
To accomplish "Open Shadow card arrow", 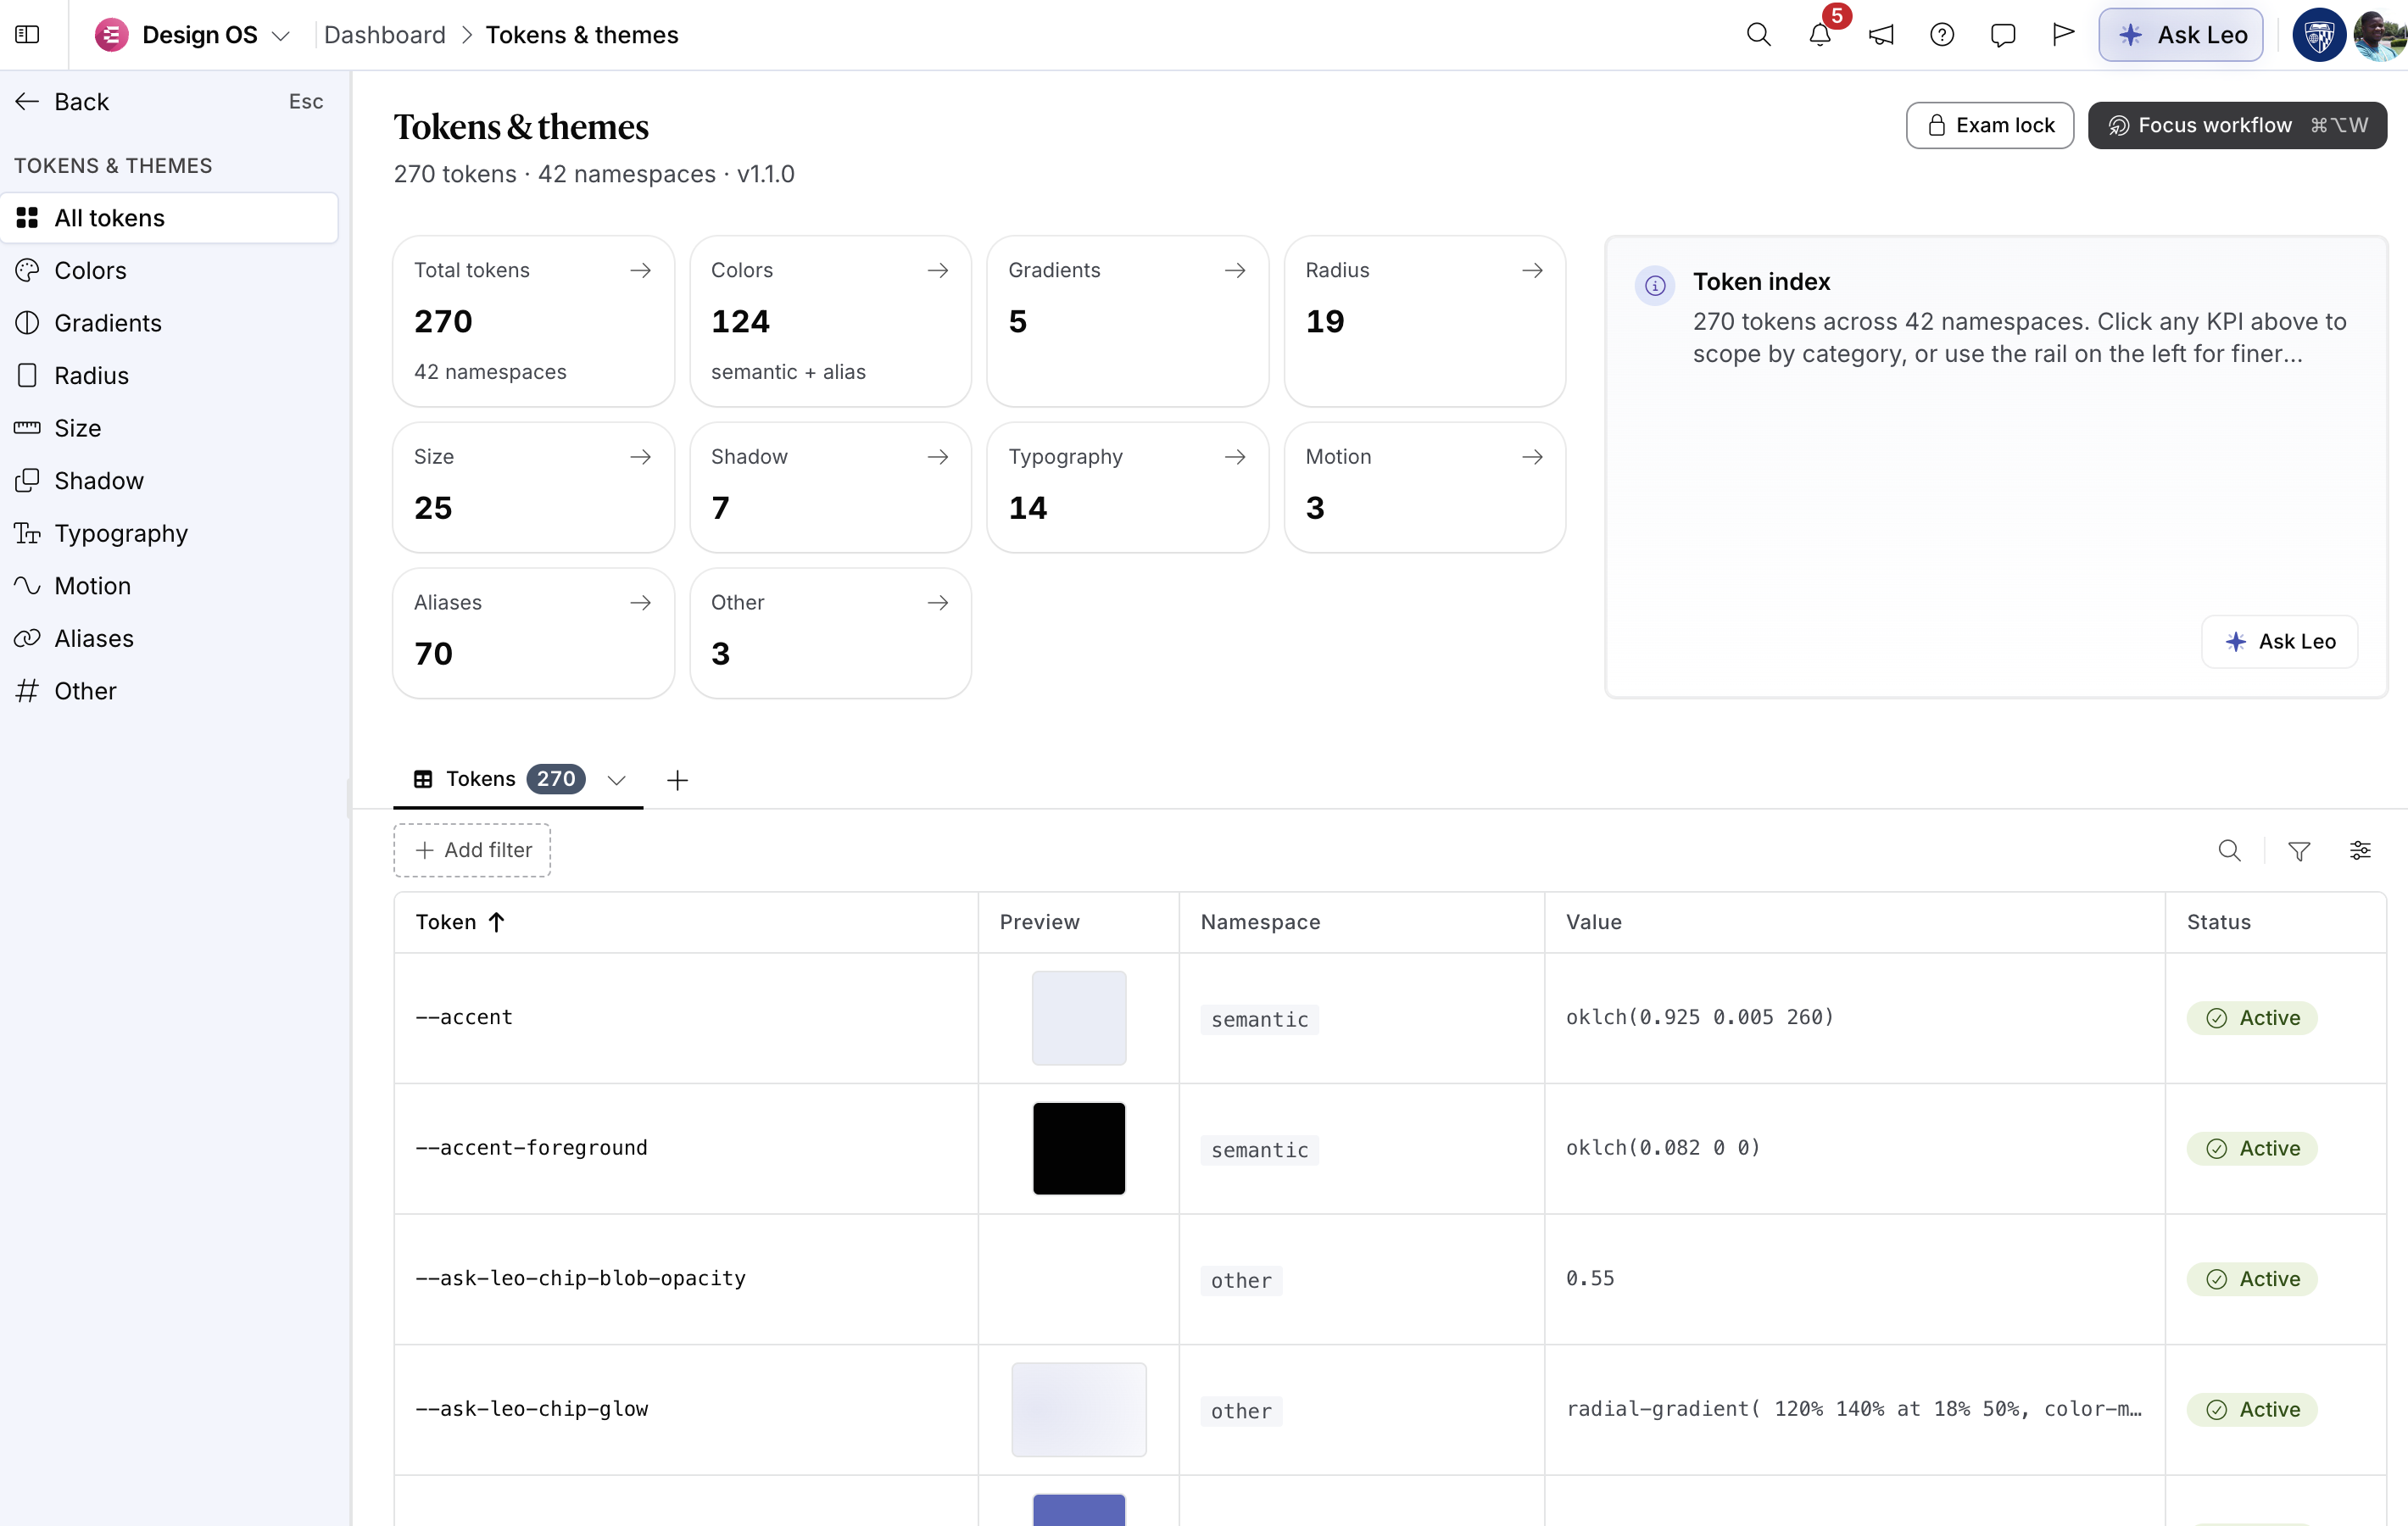I will (937, 456).
